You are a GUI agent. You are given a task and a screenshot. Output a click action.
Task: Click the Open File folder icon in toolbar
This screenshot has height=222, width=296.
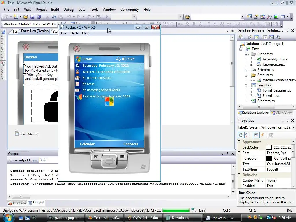(x=26, y=17)
